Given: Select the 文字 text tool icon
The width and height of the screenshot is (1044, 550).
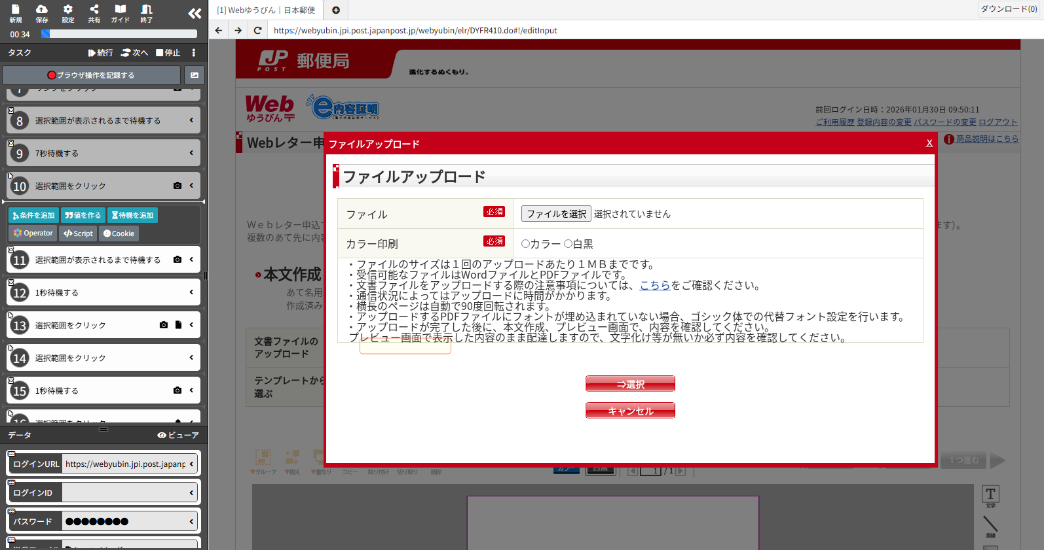Looking at the screenshot, I should pos(990,496).
